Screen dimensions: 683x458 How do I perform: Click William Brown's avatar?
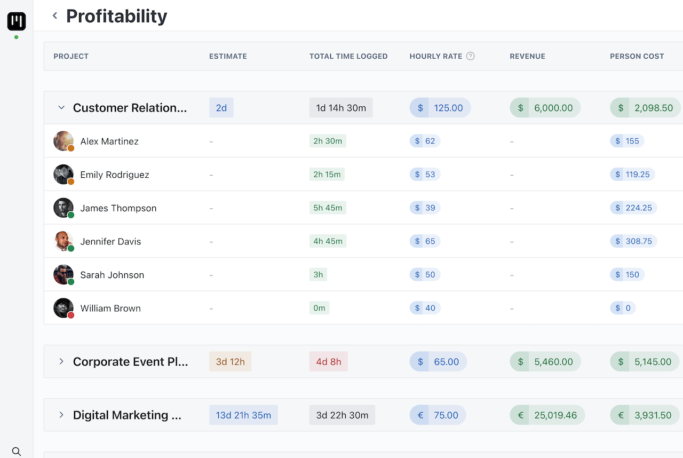(63, 308)
